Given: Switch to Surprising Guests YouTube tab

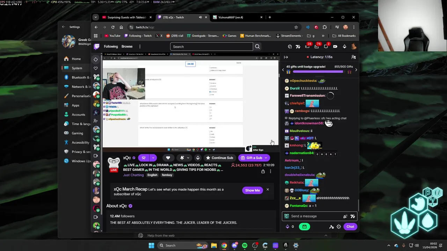Looking at the screenshot, I should click(127, 17).
